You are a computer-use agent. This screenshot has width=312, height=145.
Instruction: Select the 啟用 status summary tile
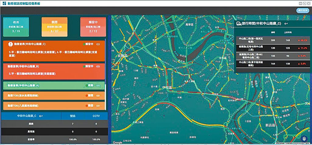point(16,27)
